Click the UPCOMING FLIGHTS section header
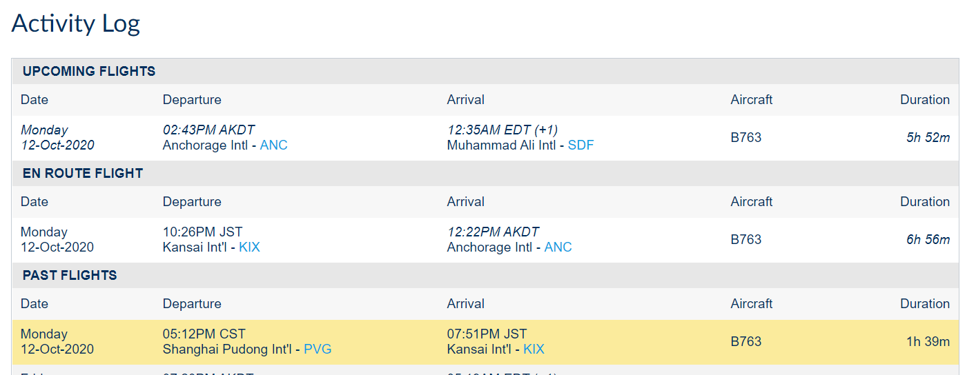This screenshot has height=375, width=976. pos(89,72)
